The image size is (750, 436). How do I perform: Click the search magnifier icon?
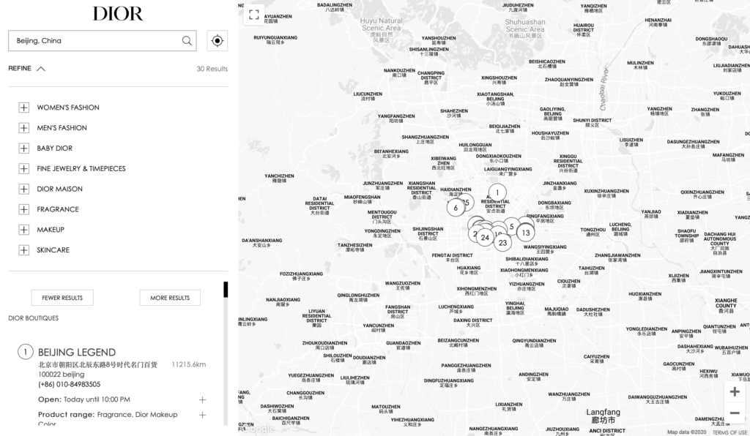[187, 40]
